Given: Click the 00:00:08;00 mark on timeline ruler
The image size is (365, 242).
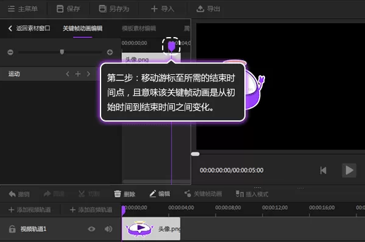Looking at the screenshot, I should [x=228, y=207].
